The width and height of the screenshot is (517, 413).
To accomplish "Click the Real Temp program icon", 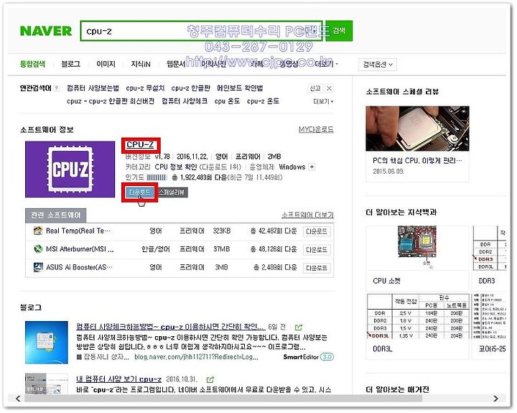I will coord(38,231).
